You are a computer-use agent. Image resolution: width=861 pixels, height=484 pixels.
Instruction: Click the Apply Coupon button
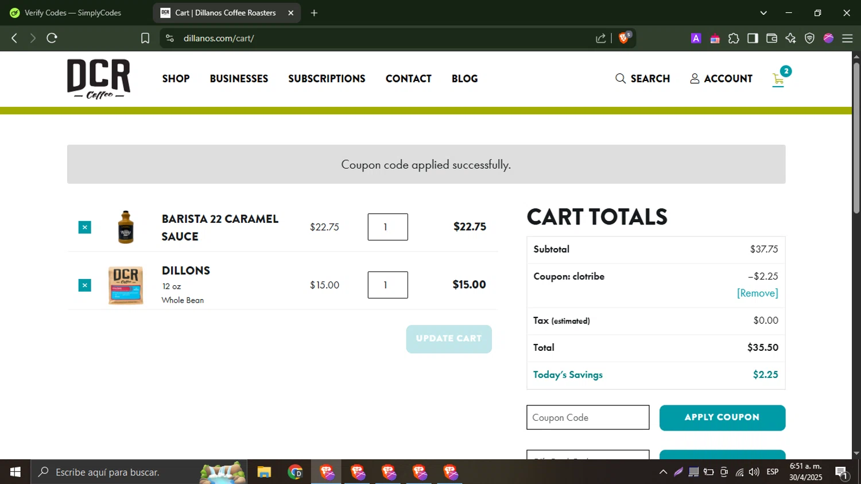[x=722, y=417]
